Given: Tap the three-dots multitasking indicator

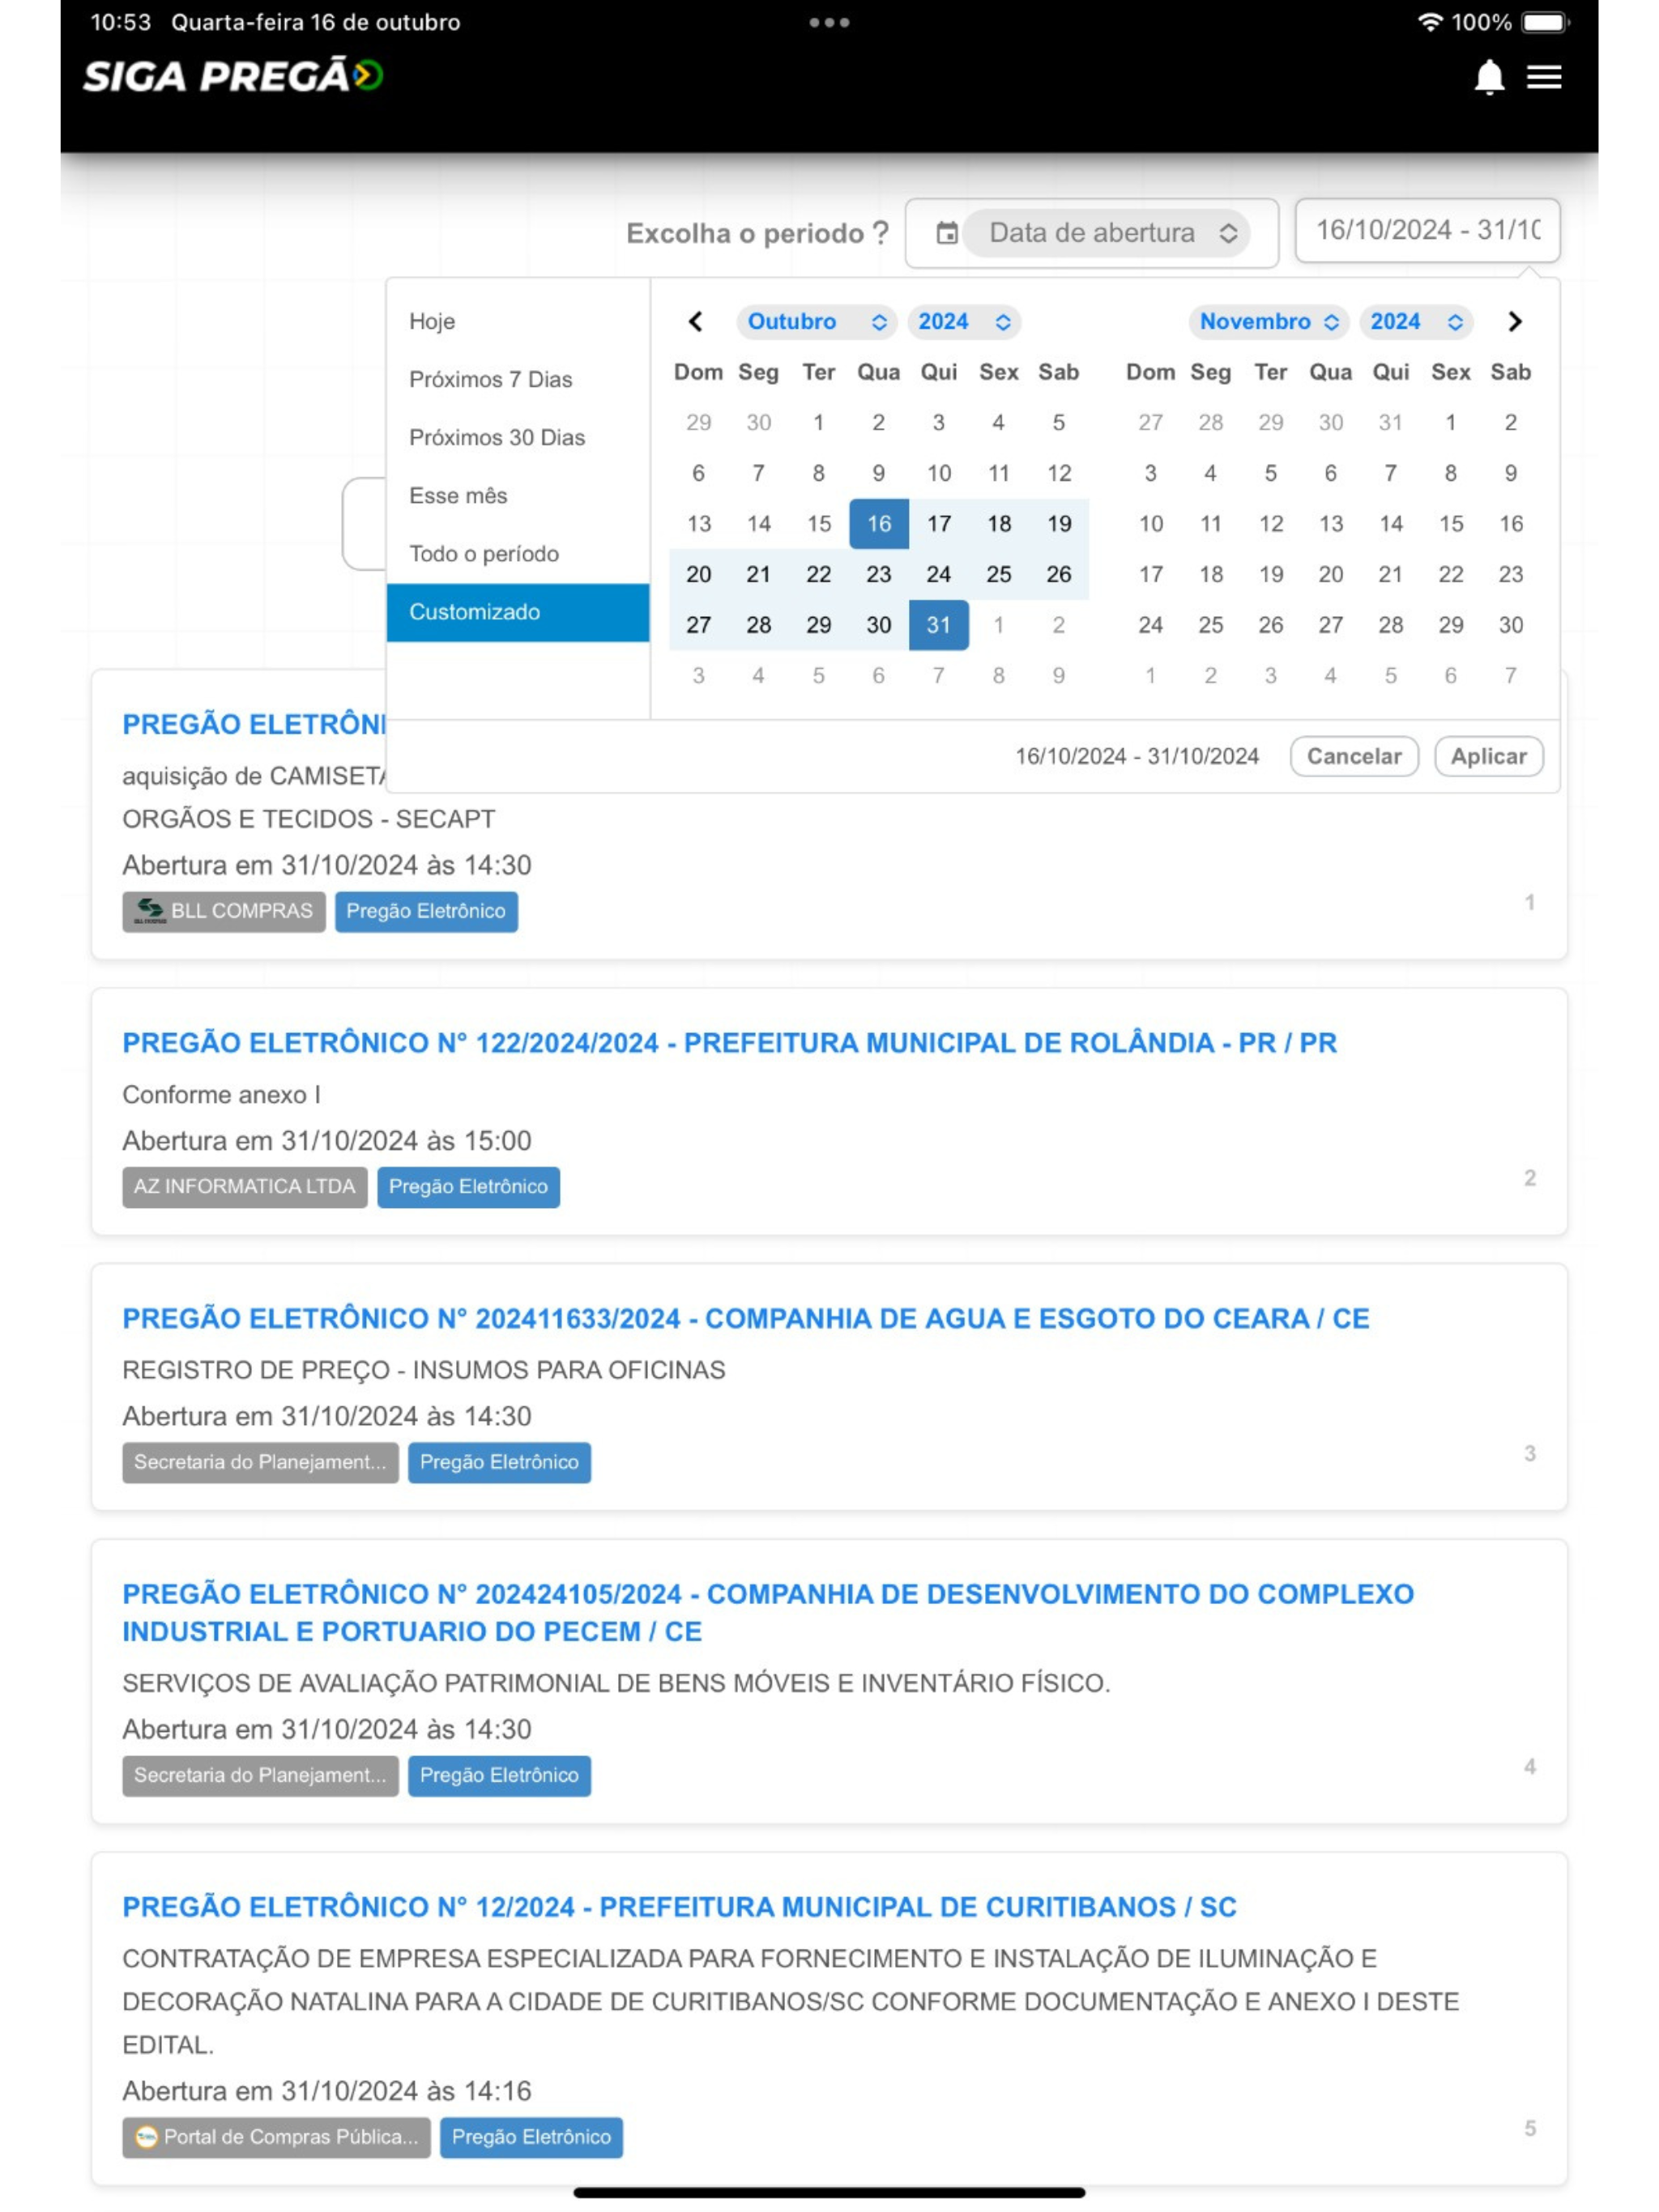Looking at the screenshot, I should [x=829, y=22].
